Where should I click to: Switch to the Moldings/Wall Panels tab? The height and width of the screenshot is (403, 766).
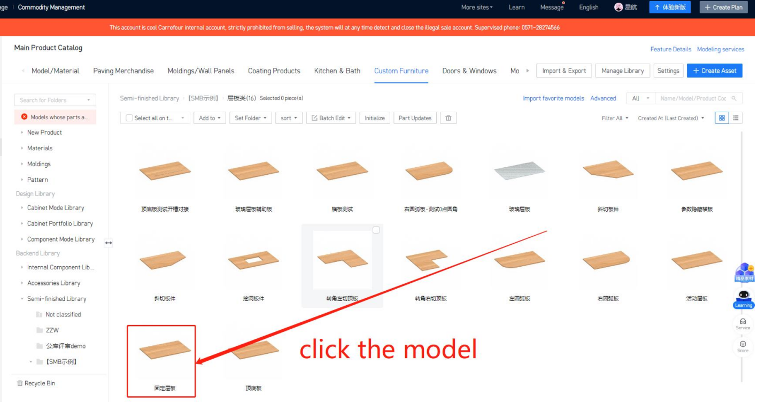point(201,71)
